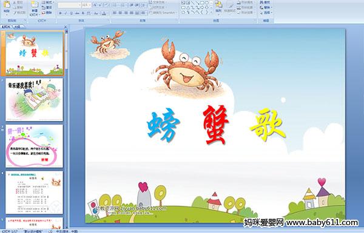The width and height of the screenshot is (364, 233).
Task: Click the Paste clipboard icon
Action: (7, 5)
